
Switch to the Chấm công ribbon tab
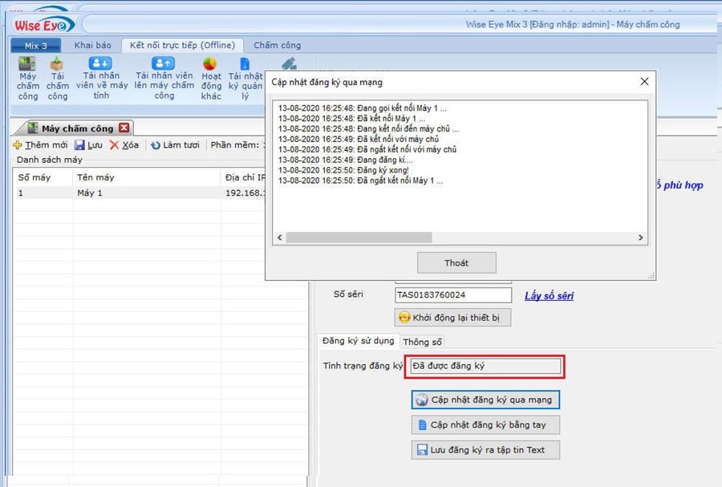[x=278, y=45]
